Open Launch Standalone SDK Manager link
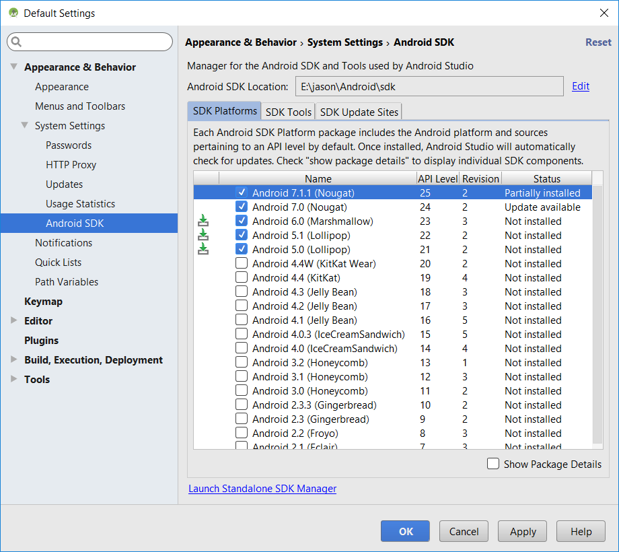The width and height of the screenshot is (619, 552). tap(262, 489)
